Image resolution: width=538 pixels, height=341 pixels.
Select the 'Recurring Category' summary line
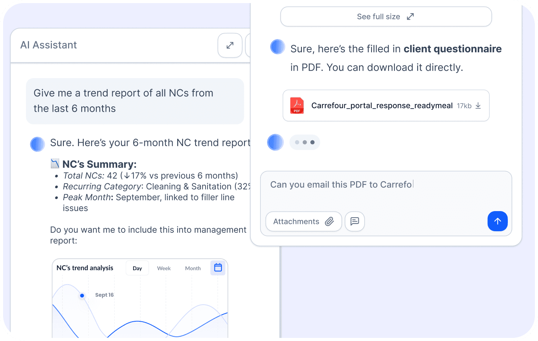tap(157, 186)
